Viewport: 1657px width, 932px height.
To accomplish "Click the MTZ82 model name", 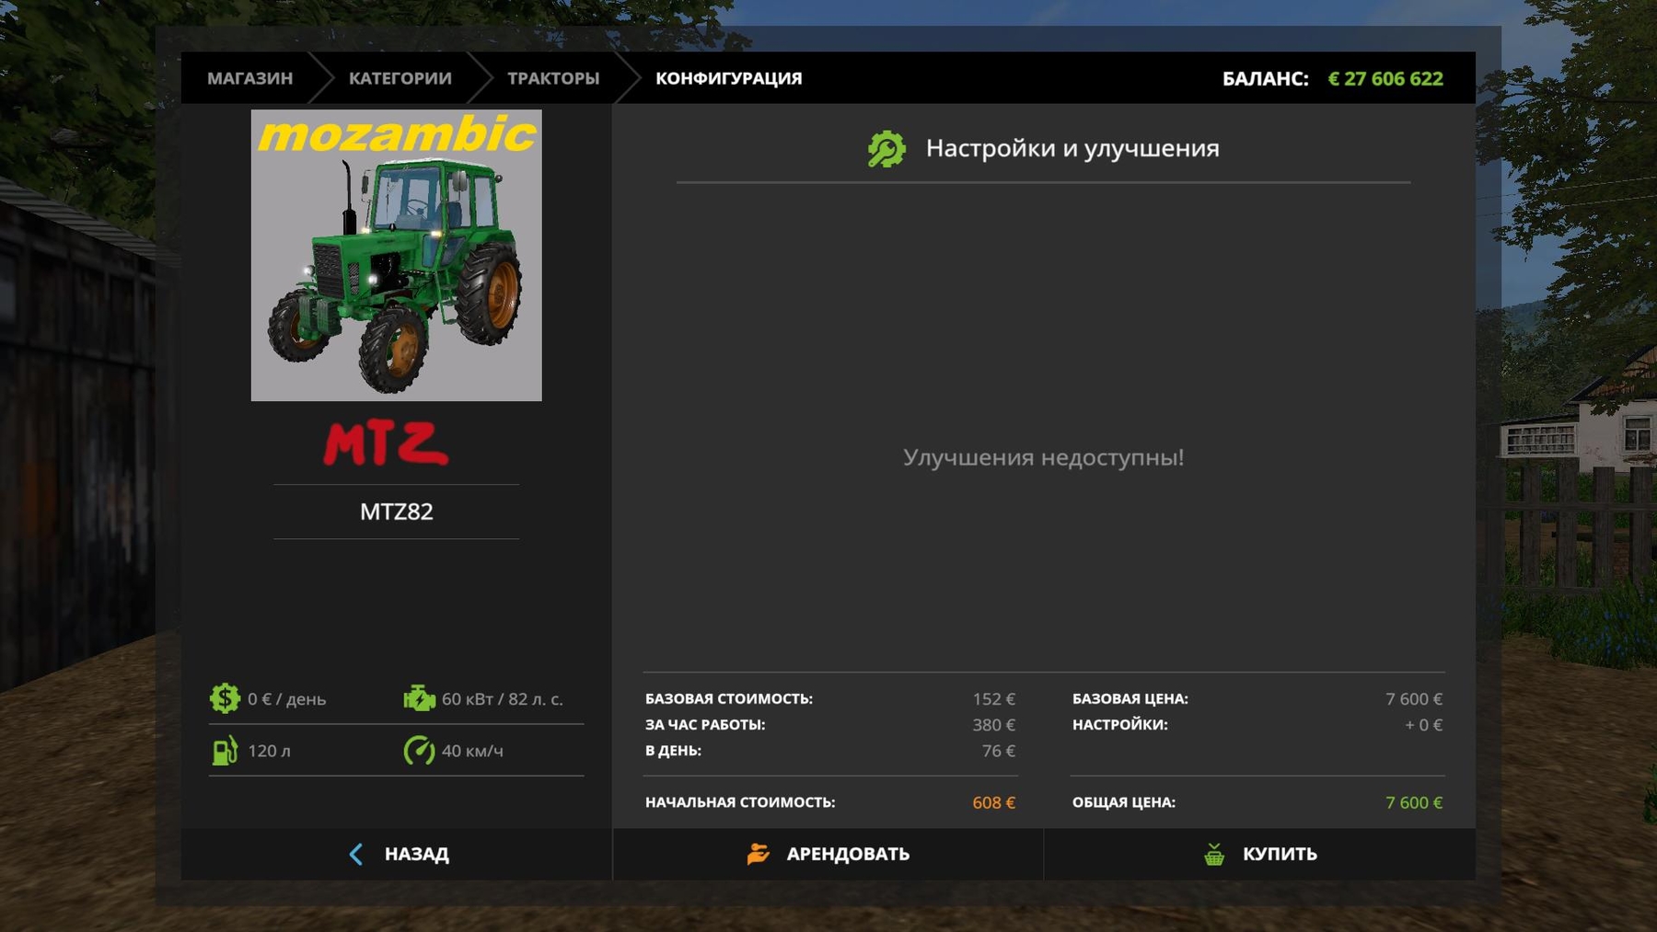I will coord(396,512).
